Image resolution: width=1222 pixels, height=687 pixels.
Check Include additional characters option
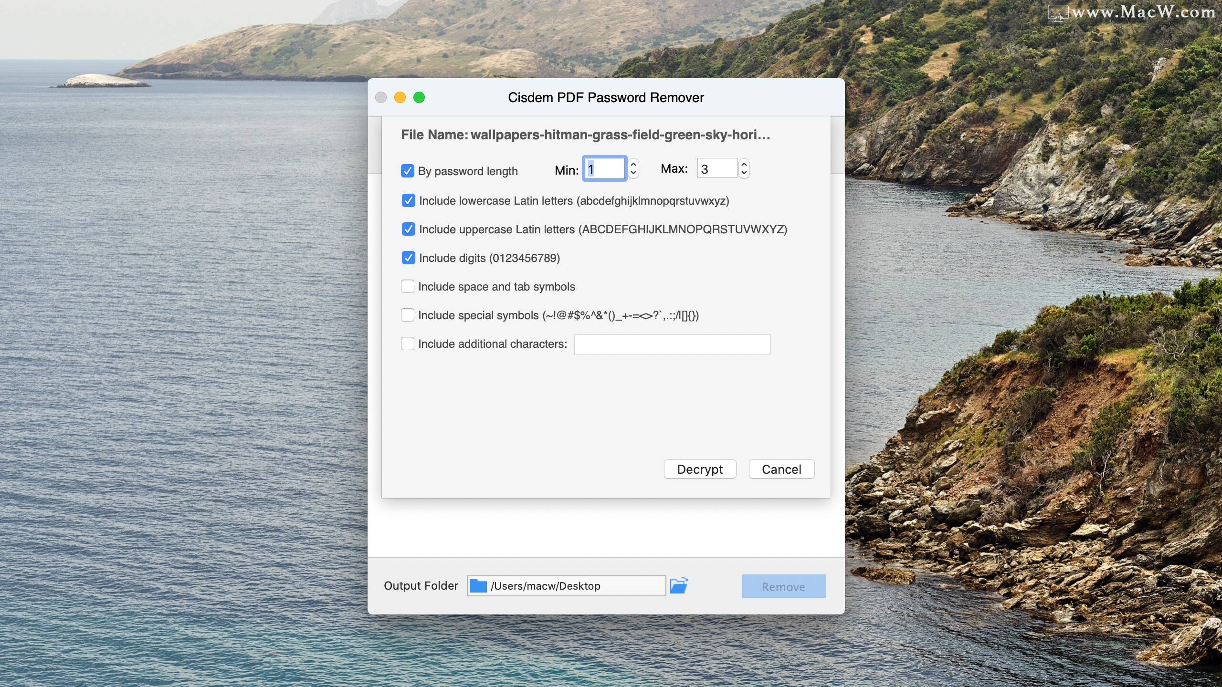[x=407, y=343]
